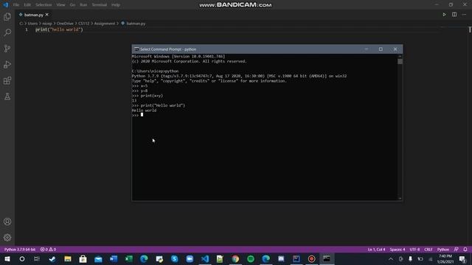
Task: Open the Edit menu
Action: click(x=27, y=5)
